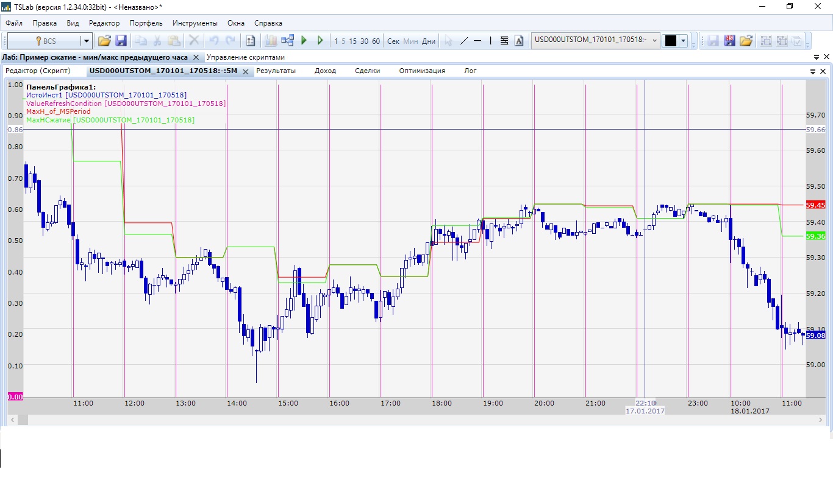Click the black color swatch

pyautogui.click(x=671, y=41)
